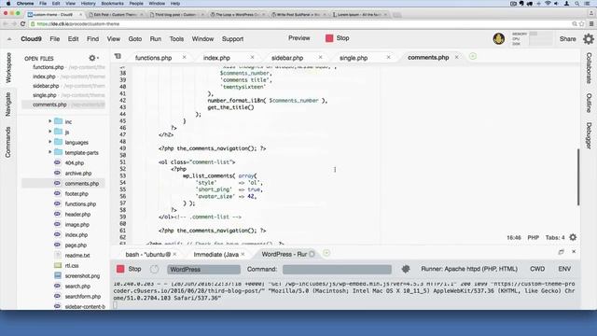Switch to the Immediate console tab
The image size is (597, 336).
(215, 254)
